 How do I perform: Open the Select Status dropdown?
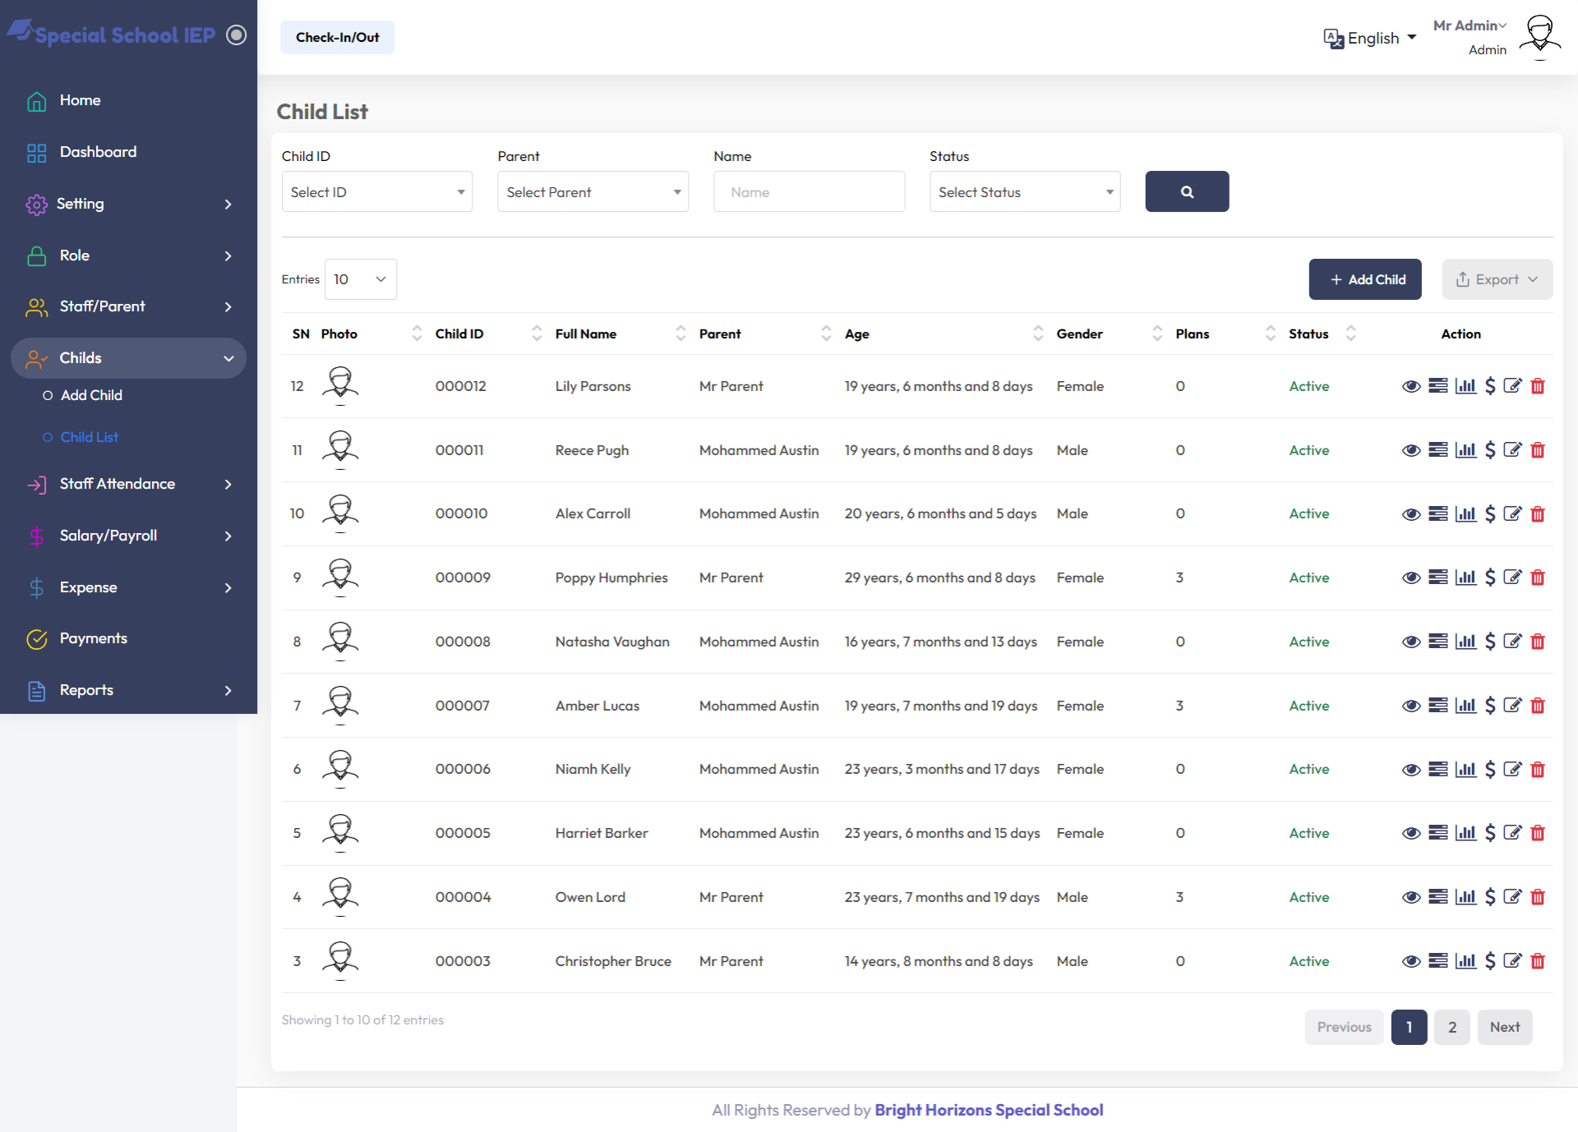coord(1025,191)
